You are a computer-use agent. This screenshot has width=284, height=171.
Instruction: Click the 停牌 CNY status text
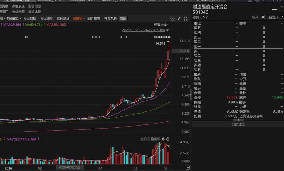[200, 17]
